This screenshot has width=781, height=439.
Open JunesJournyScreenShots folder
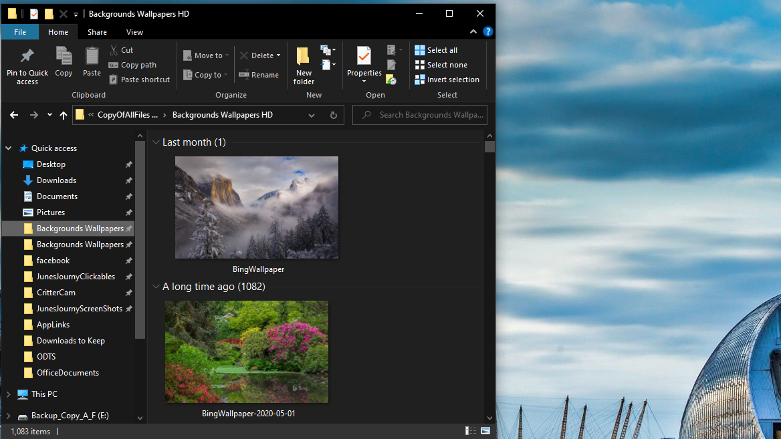click(79, 309)
